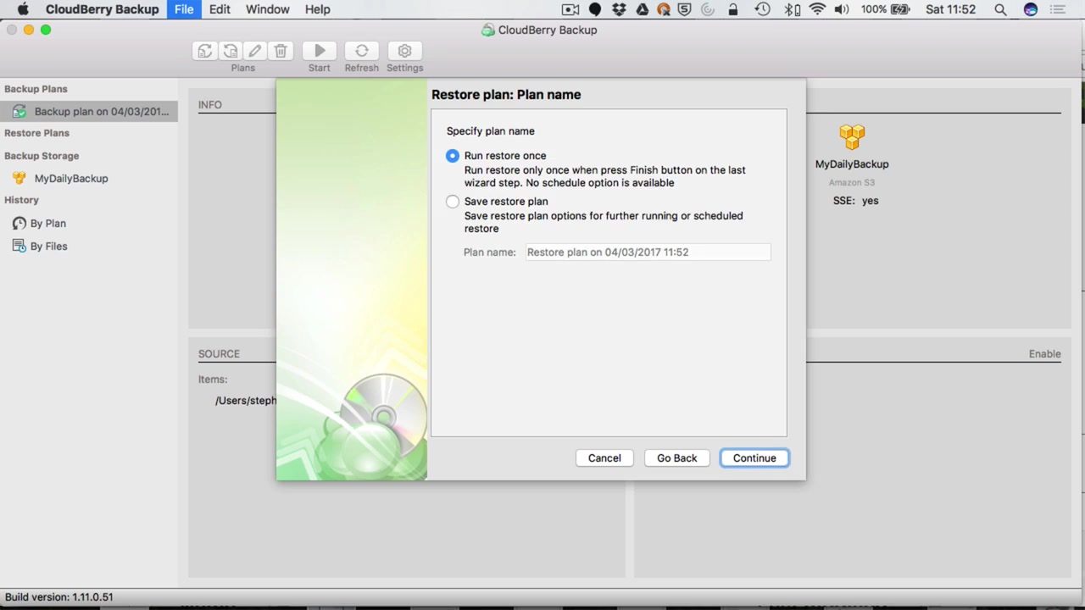
Task: Click the 'Specify plan name' label
Action: (491, 131)
